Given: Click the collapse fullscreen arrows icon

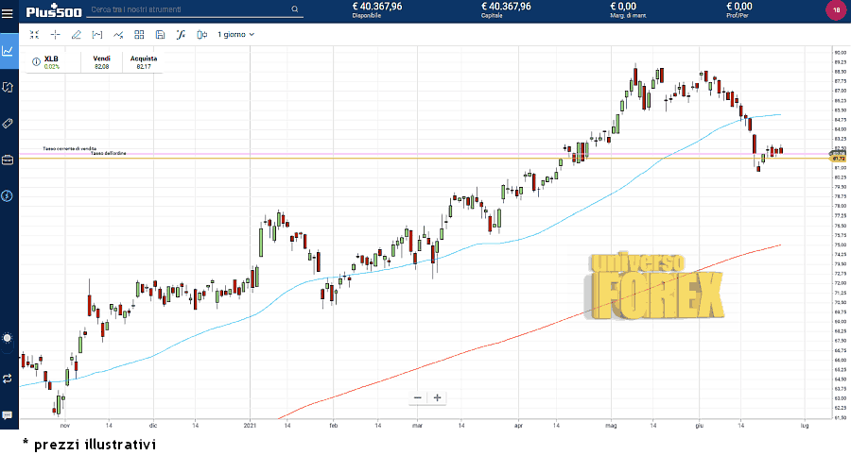Looking at the screenshot, I should (x=34, y=34).
